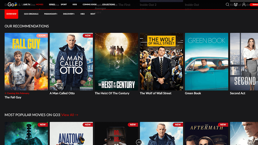Screen dimensions: 258x145
Task: Switch to Paramount+ tab
Action: click(x=51, y=14)
